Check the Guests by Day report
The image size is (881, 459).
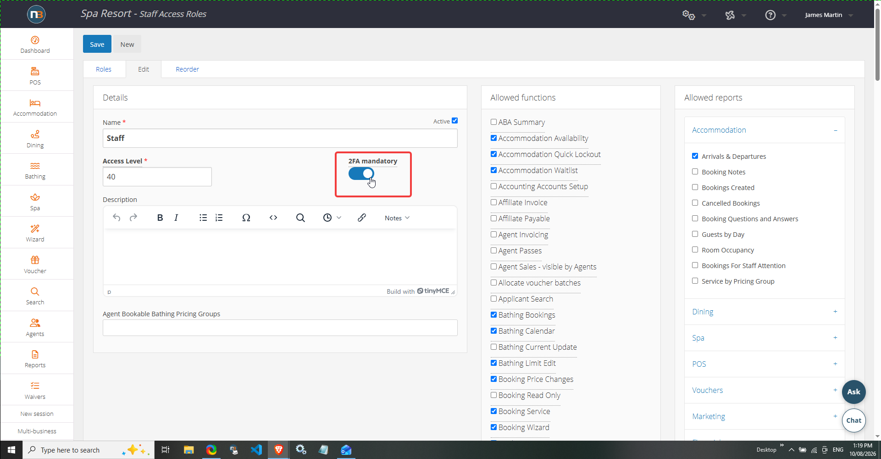[695, 234]
